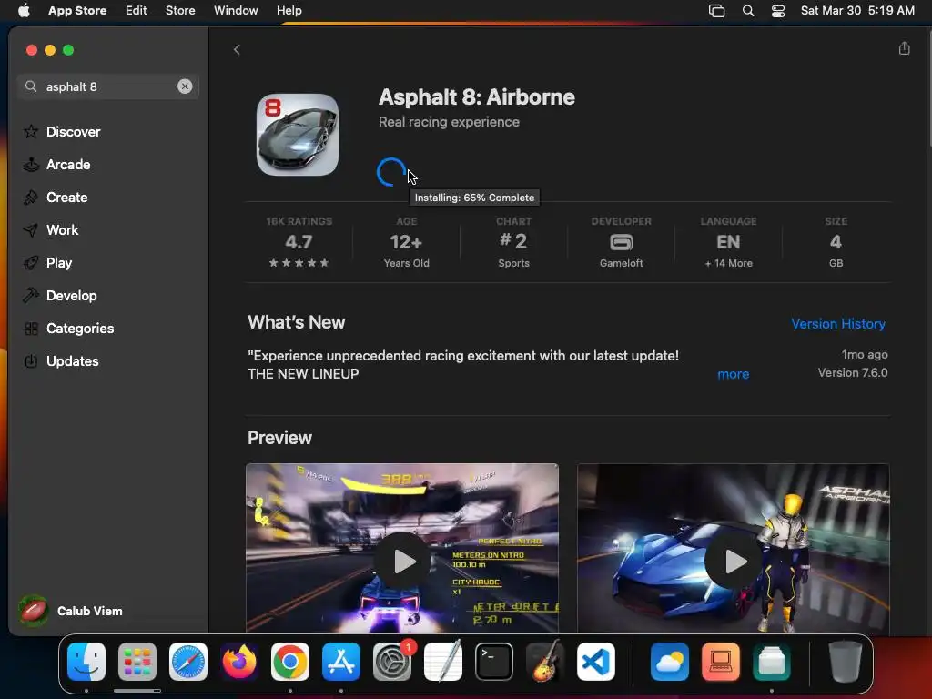This screenshot has height=699, width=932.
Task: Open TextEdit from the Dock
Action: (x=443, y=662)
